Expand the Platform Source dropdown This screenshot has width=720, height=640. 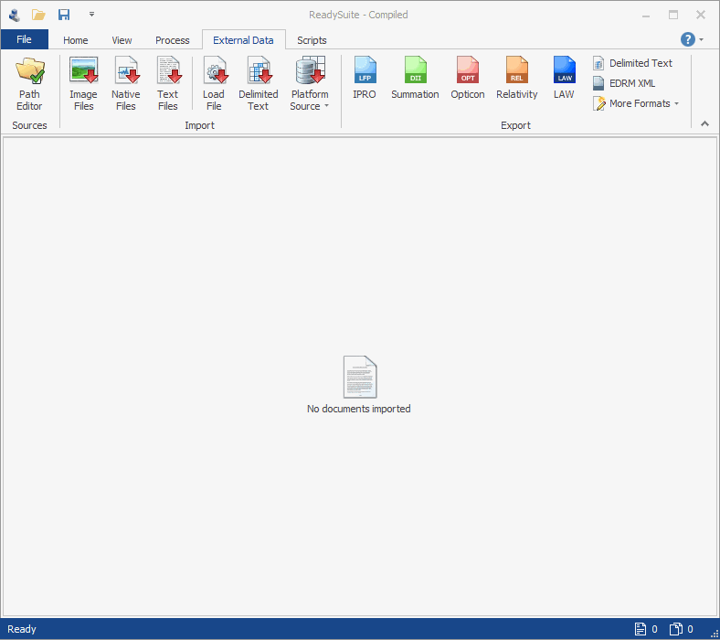tap(310, 83)
